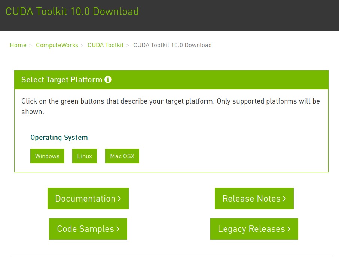Pick the Mac OSX operating system button
This screenshot has height=261, width=339.
[x=122, y=156]
